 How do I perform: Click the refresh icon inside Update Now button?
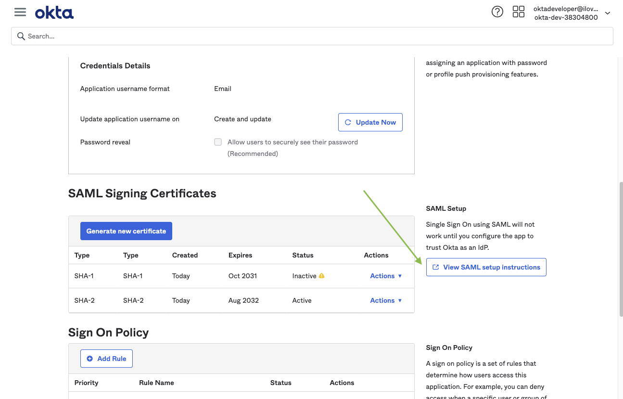348,122
